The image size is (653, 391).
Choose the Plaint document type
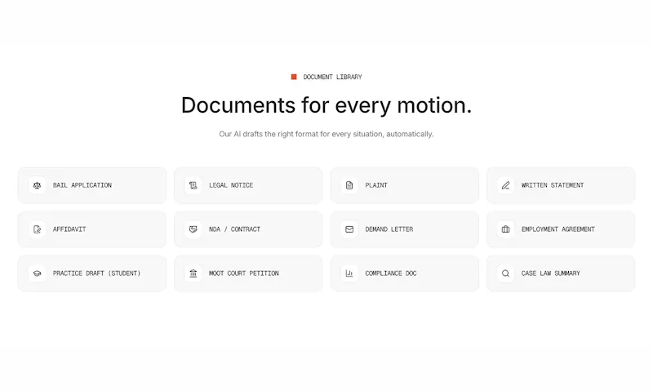[x=404, y=185]
